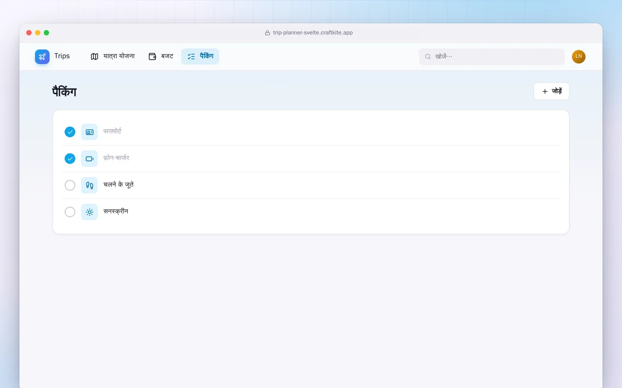Screen dimensions: 622x388
Task: Uncheck the फ़ोन चार्जर item
Action: click(x=70, y=159)
